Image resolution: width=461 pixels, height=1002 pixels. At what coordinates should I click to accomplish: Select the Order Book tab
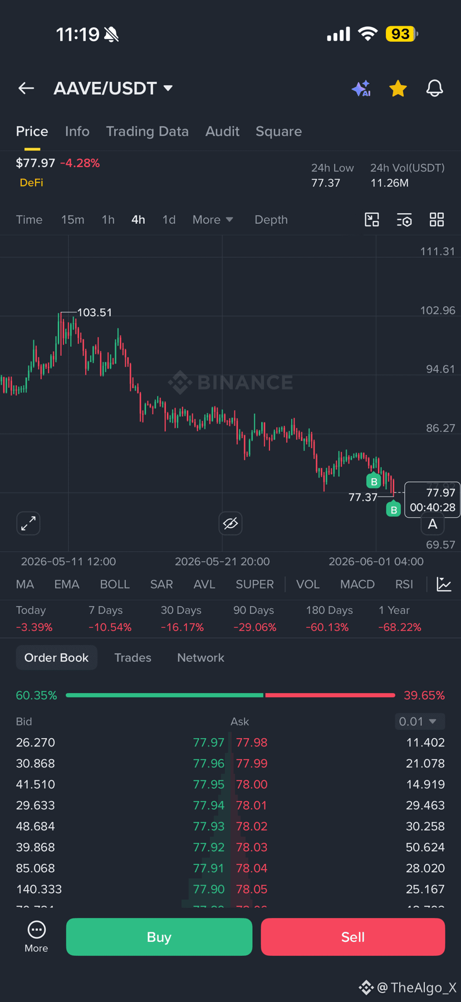[x=56, y=657]
